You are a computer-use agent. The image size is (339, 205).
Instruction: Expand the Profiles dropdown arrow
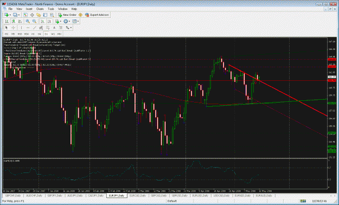(19, 15)
